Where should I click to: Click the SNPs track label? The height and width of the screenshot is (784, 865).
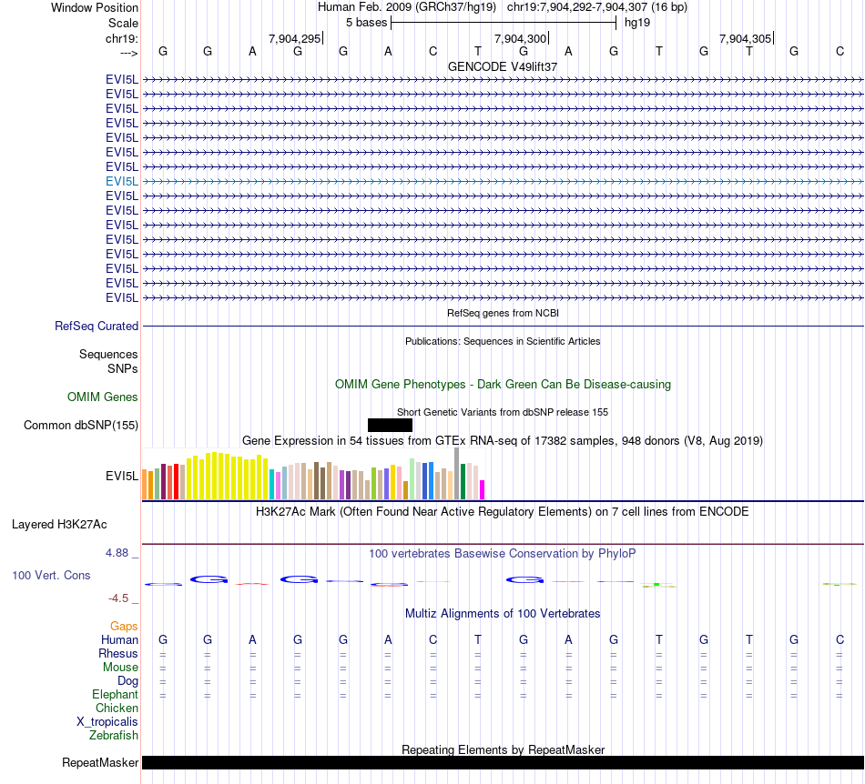[x=123, y=368]
